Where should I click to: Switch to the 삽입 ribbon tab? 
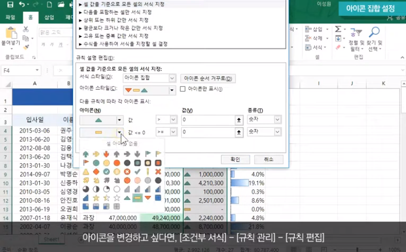click(49, 17)
